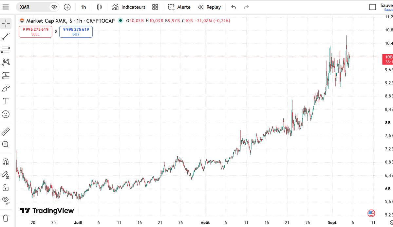This screenshot has width=393, height=227.
Task: Toggle lock all drawings
Action: point(6,188)
